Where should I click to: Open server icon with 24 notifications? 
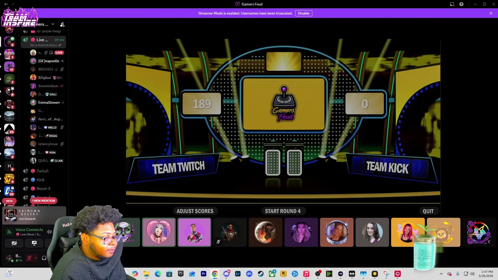click(9, 128)
